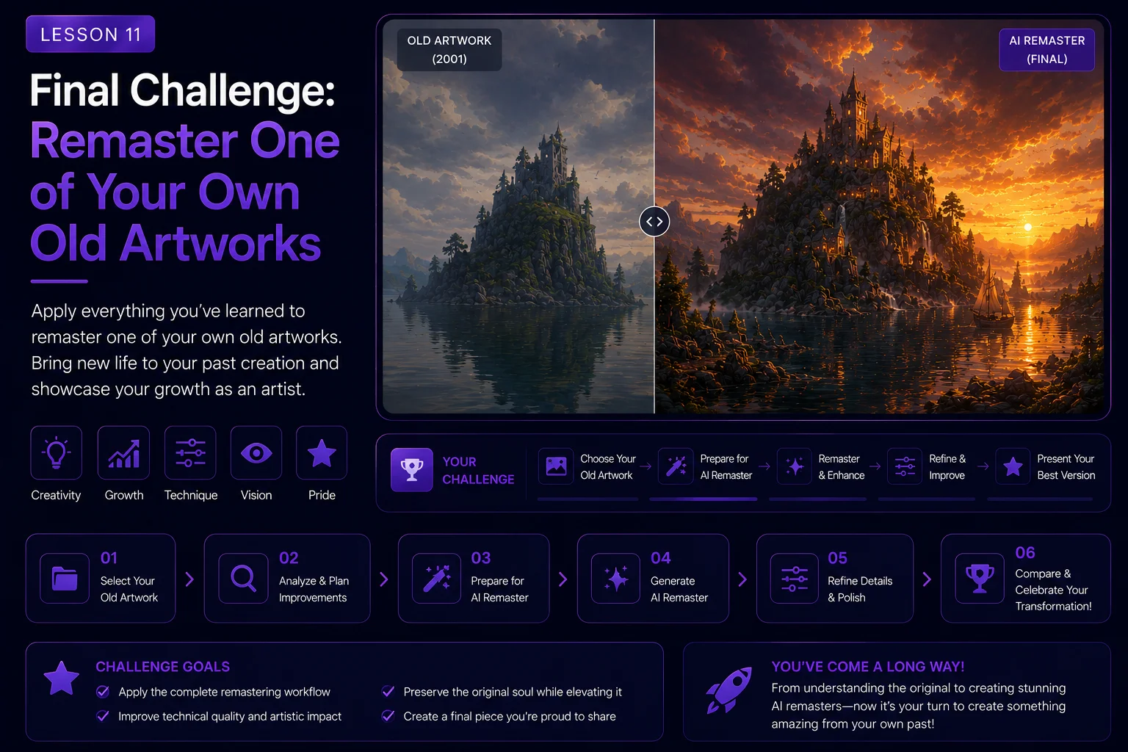This screenshot has width=1128, height=752.
Task: Click arrow after Choose Your Old Artwork
Action: click(x=646, y=466)
